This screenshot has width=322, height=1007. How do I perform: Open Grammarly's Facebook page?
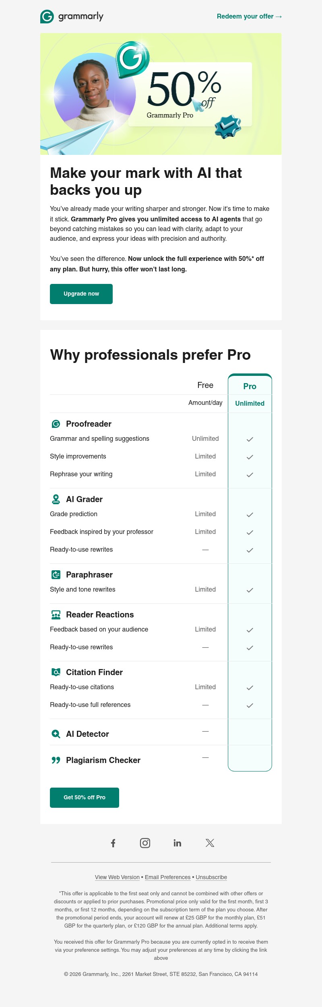113,843
